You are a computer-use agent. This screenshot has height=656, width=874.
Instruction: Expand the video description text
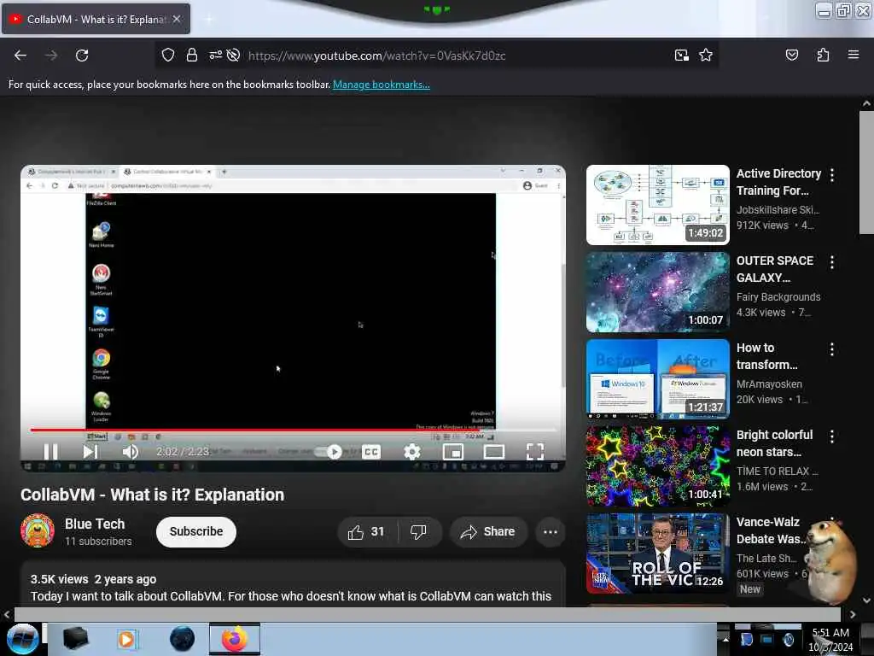pos(291,595)
